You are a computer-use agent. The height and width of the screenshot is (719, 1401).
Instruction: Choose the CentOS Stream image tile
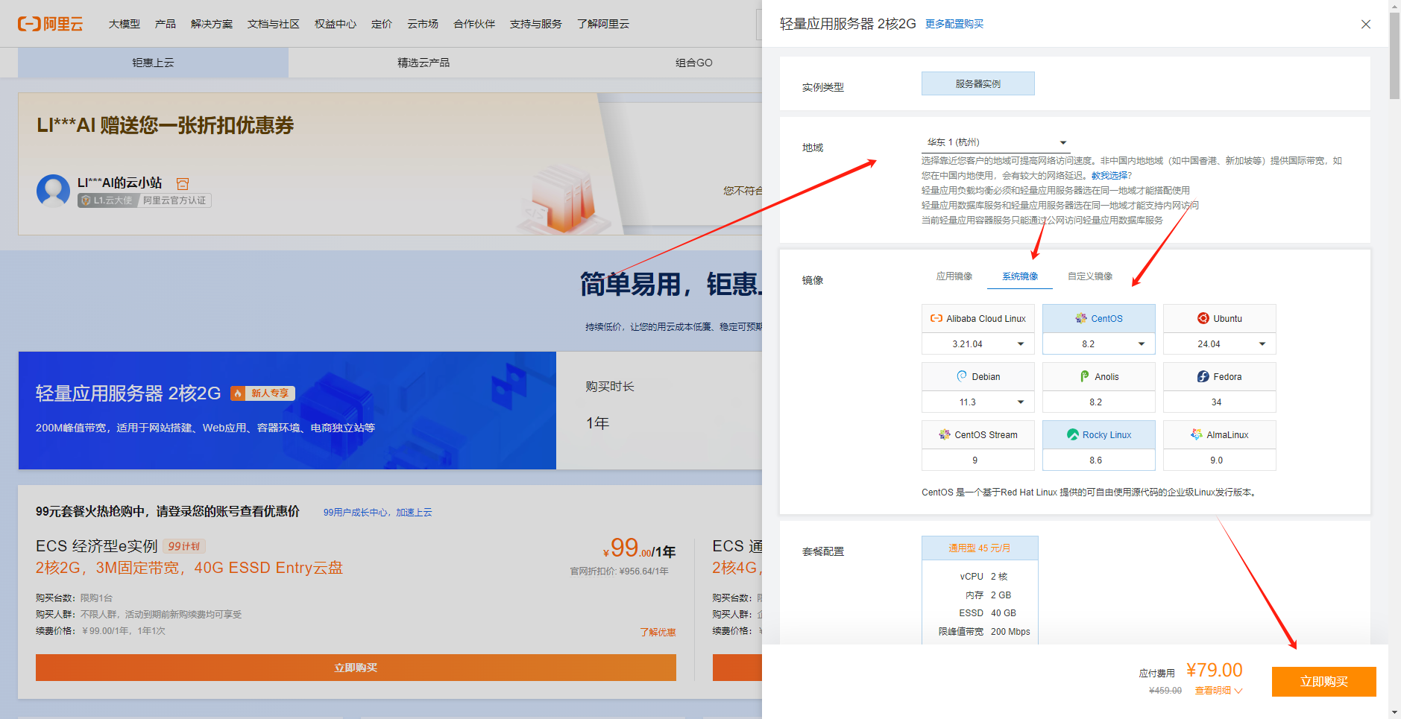pos(977,434)
